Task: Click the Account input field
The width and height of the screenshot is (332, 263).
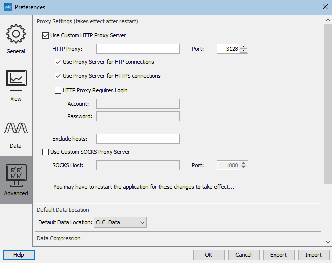Action: pos(138,104)
